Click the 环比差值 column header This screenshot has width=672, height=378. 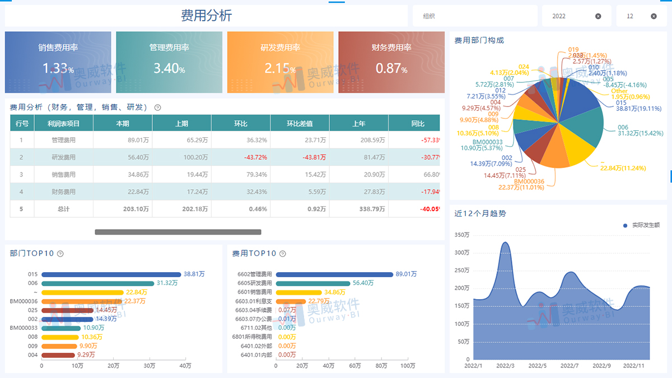click(x=300, y=123)
